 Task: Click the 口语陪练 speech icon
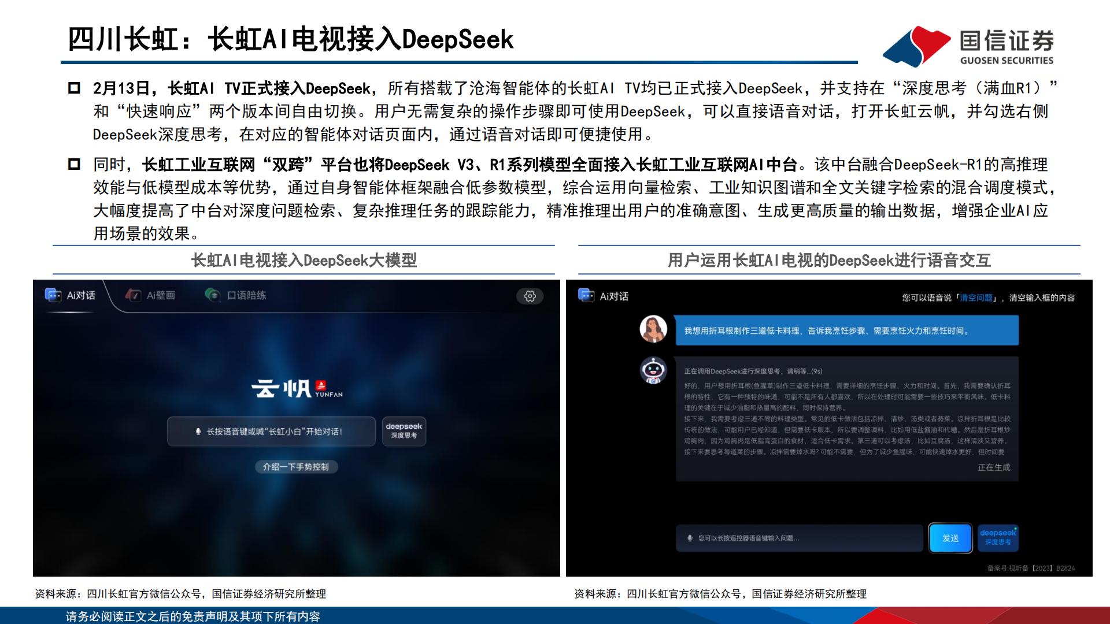[213, 295]
